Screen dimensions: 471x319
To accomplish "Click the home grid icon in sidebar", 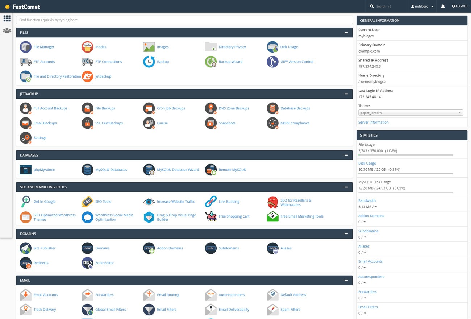I will click(x=7, y=18).
